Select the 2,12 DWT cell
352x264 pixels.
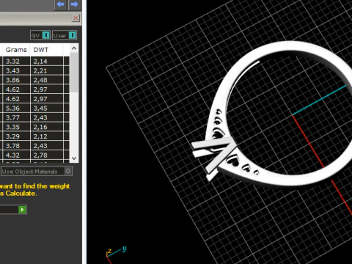coord(47,136)
